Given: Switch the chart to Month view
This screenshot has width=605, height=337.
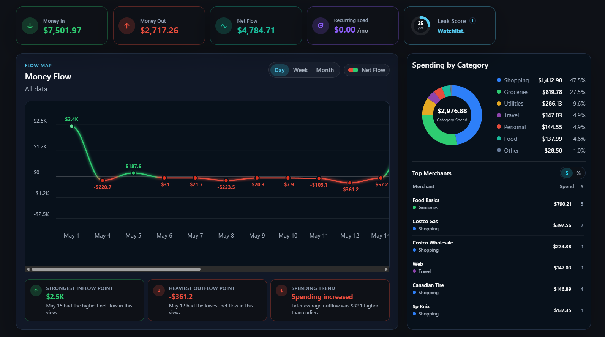Looking at the screenshot, I should (x=325, y=70).
